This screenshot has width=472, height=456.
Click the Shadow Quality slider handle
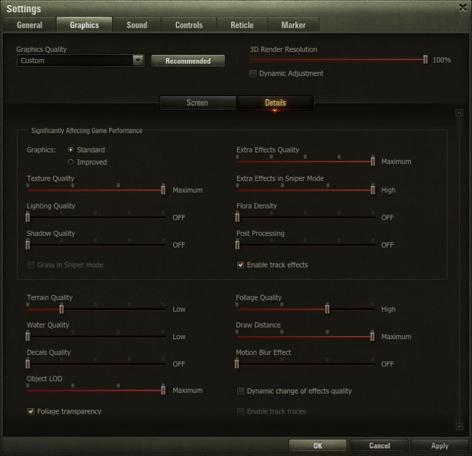(x=28, y=245)
